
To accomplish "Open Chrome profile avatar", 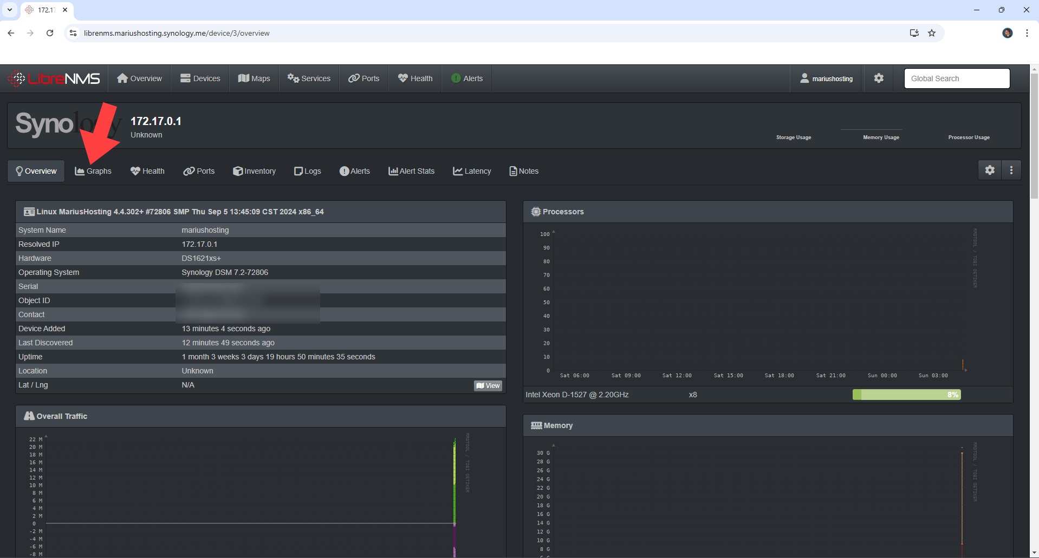I will pos(1008,33).
